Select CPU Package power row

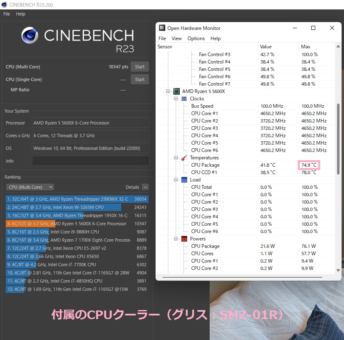(x=246, y=246)
